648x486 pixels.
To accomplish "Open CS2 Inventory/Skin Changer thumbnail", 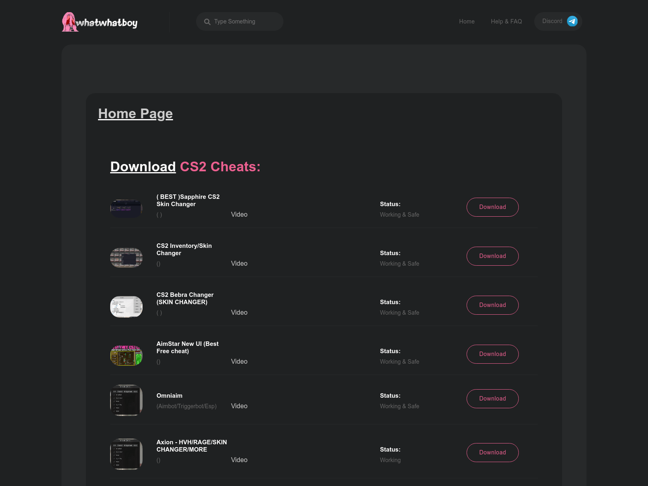I will click(x=126, y=258).
